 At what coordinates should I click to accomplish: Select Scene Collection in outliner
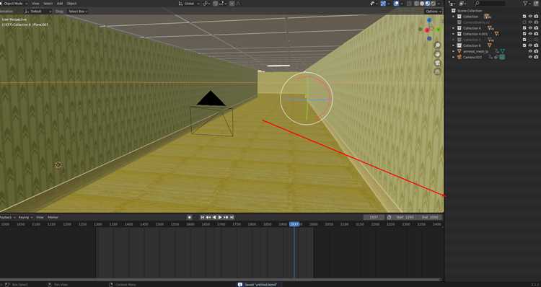click(x=470, y=11)
